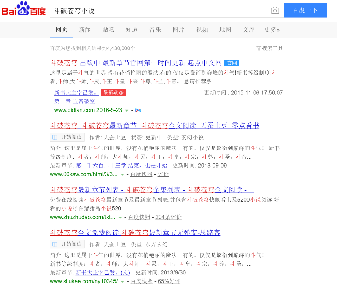Switch to the 知道 tab

click(x=131, y=30)
